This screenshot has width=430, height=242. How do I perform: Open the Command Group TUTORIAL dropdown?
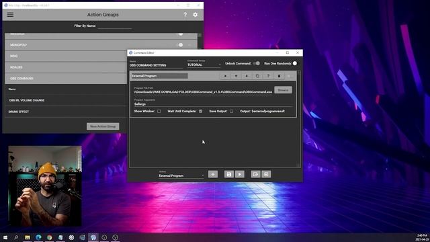[204, 65]
